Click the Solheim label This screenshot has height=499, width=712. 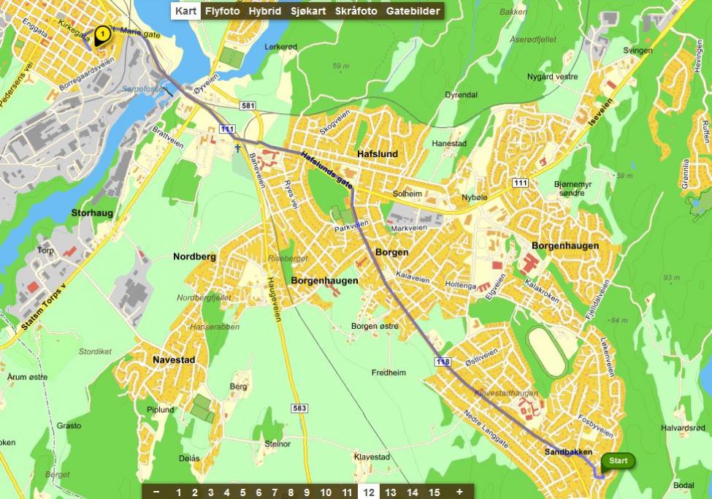click(x=407, y=194)
